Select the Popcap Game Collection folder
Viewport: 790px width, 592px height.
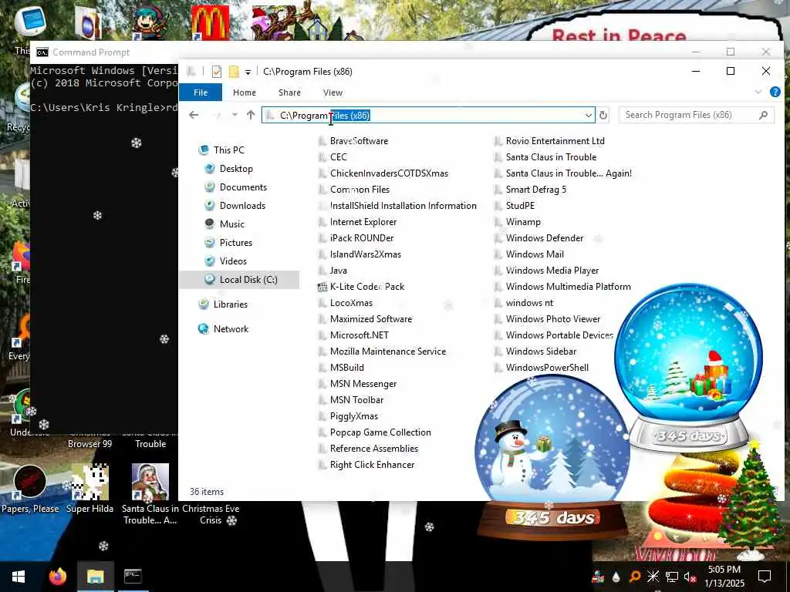[x=380, y=432]
